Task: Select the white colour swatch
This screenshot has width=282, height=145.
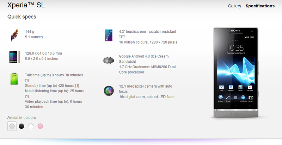Action: (x=31, y=126)
